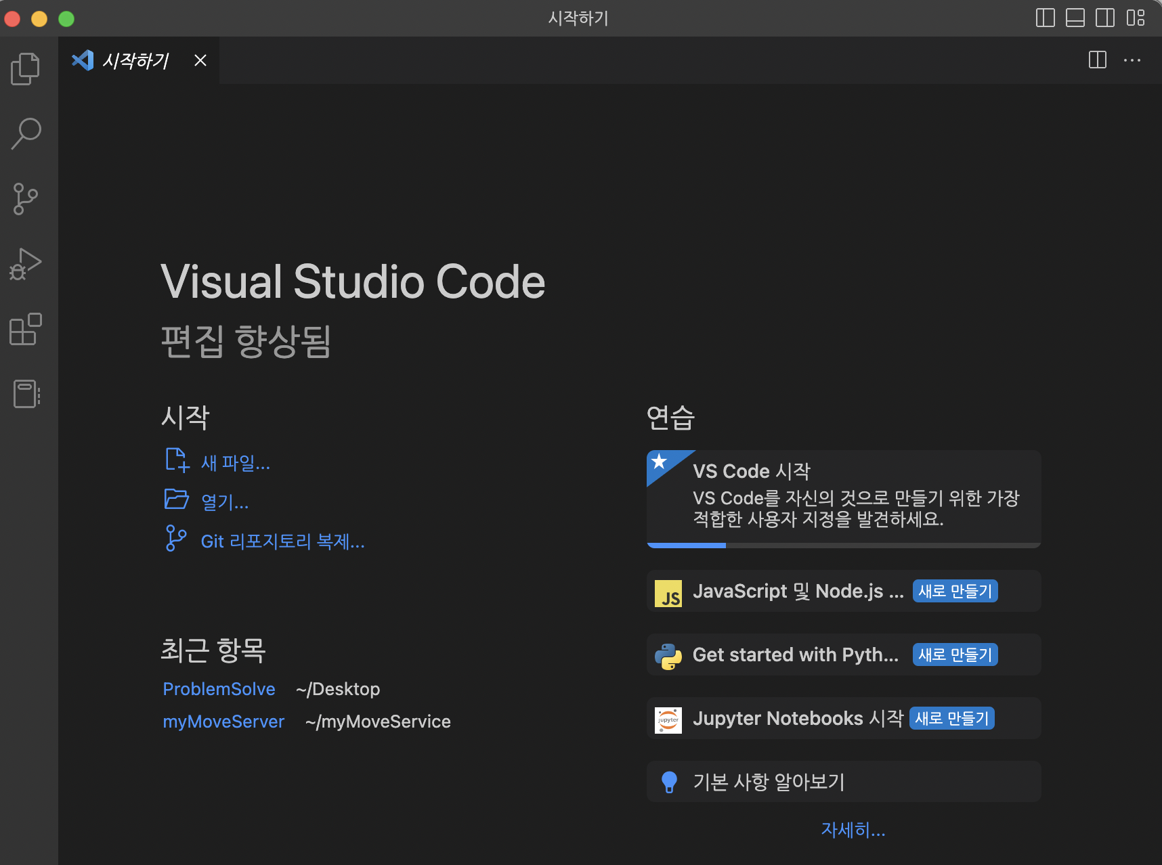
Task: Open Jupyter Notebooks 시작 walkthrough
Action: coord(844,718)
